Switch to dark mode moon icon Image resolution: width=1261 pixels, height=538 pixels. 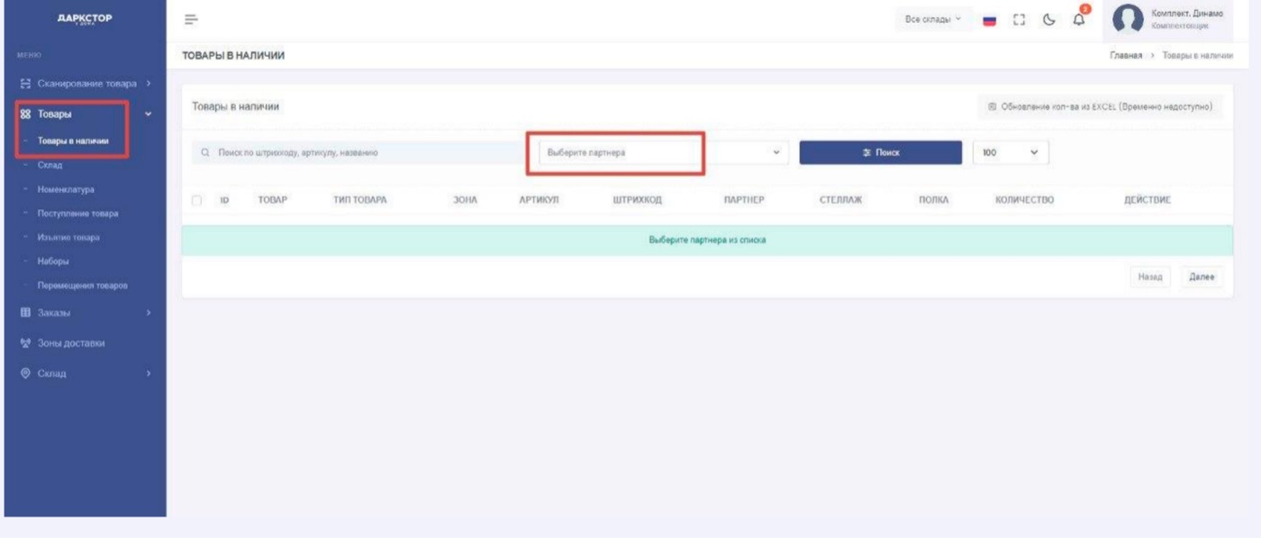coord(1050,20)
